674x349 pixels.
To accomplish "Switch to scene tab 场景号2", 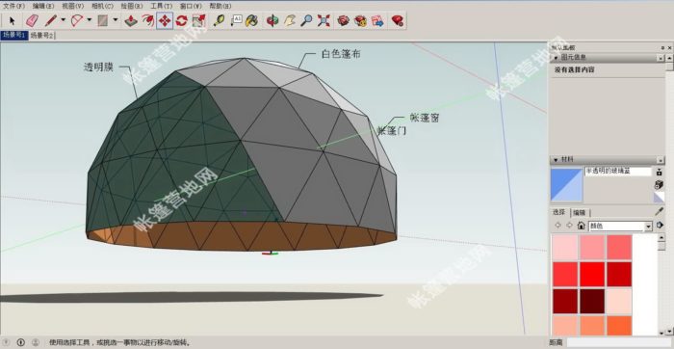I will [41, 36].
